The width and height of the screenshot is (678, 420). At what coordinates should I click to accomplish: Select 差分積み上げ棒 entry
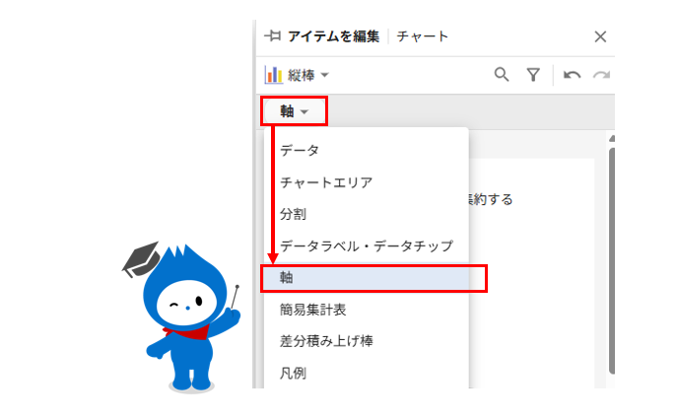[326, 341]
